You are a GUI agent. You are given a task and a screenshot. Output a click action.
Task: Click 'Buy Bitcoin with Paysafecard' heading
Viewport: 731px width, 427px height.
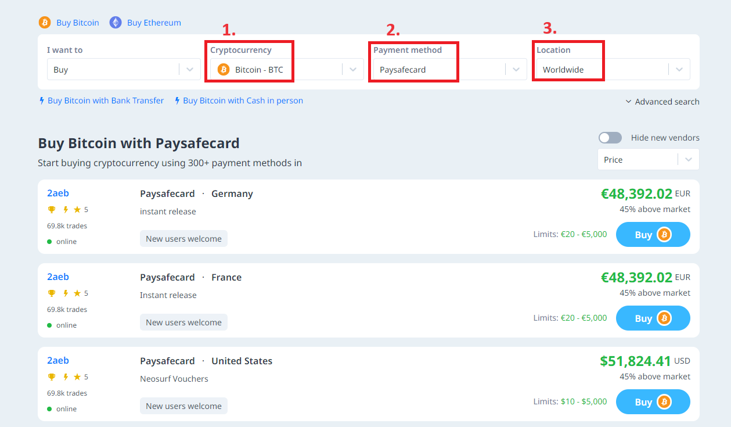pos(139,143)
